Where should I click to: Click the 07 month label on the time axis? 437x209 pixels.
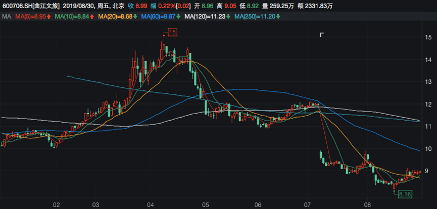(308, 205)
